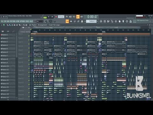The image size is (153, 115).
Task: Select Pattern 2 in the picker list
Action: pyautogui.click(x=8, y=38)
